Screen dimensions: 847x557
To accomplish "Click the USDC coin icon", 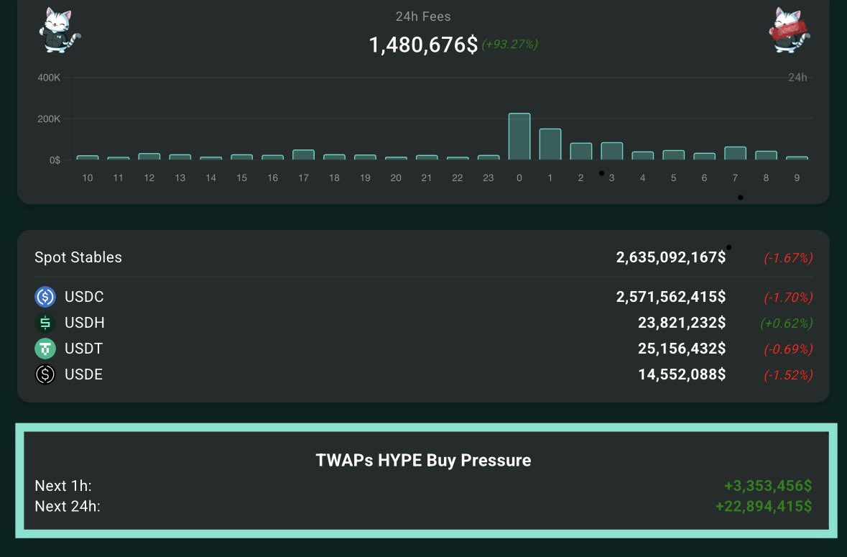I will (45, 297).
